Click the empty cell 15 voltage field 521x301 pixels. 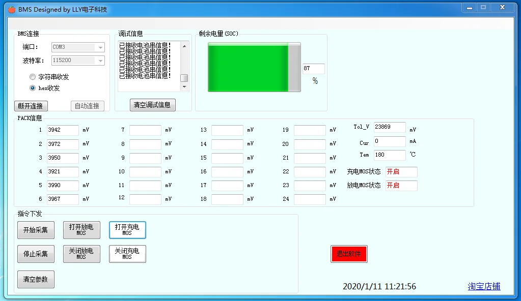coord(227,158)
